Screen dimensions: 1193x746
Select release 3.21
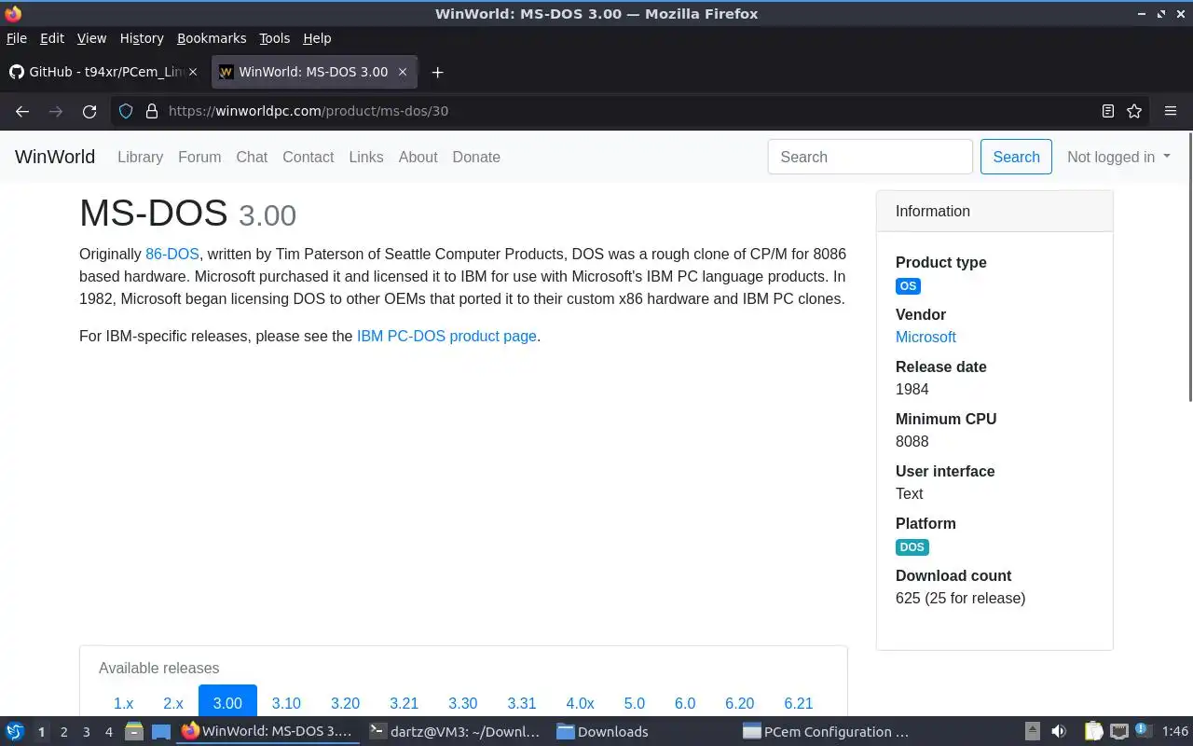pyautogui.click(x=404, y=703)
